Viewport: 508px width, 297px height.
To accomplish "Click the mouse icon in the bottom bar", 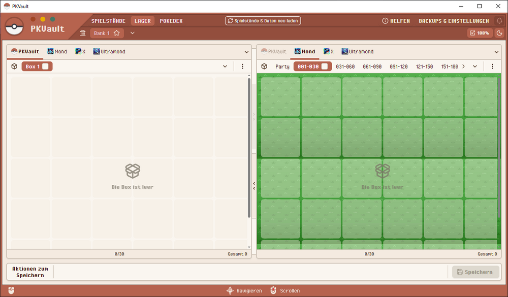I will coord(11,290).
